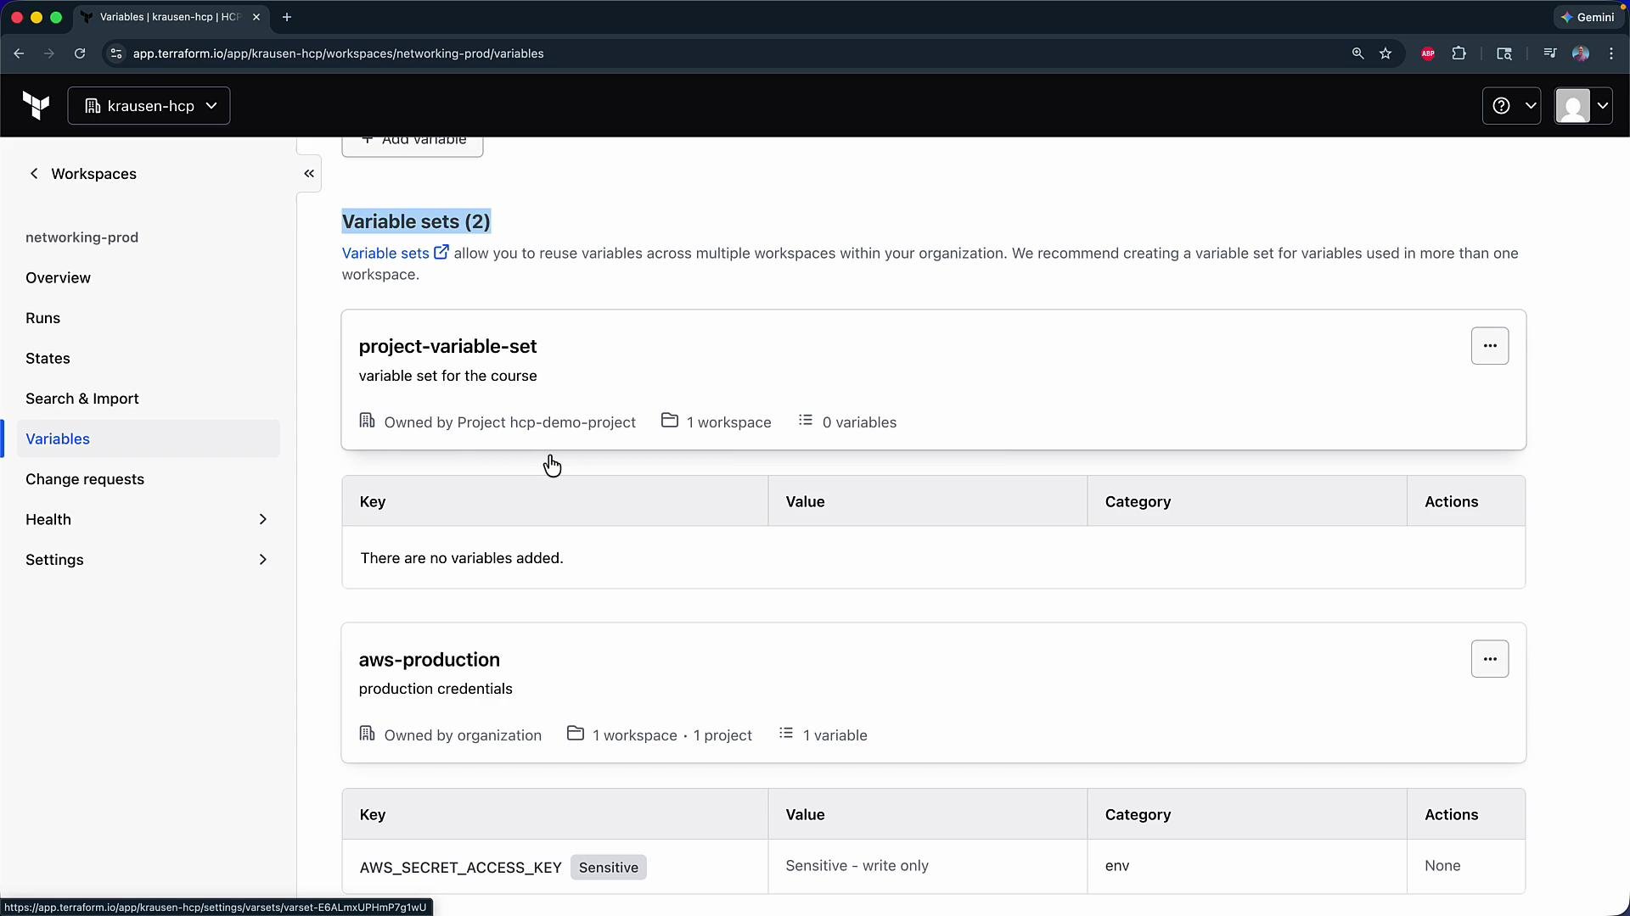Click 'Owned by organization' text
The height and width of the screenshot is (916, 1630).
tap(463, 735)
